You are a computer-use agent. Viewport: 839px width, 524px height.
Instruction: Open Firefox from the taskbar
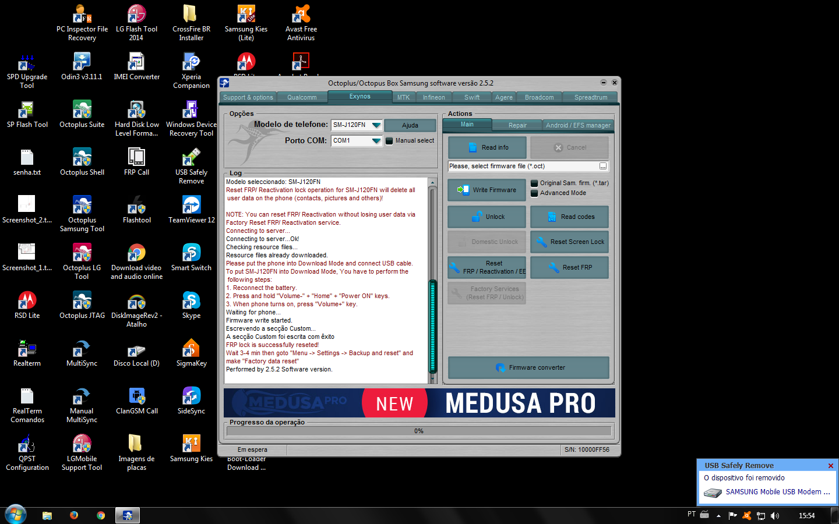click(x=74, y=515)
